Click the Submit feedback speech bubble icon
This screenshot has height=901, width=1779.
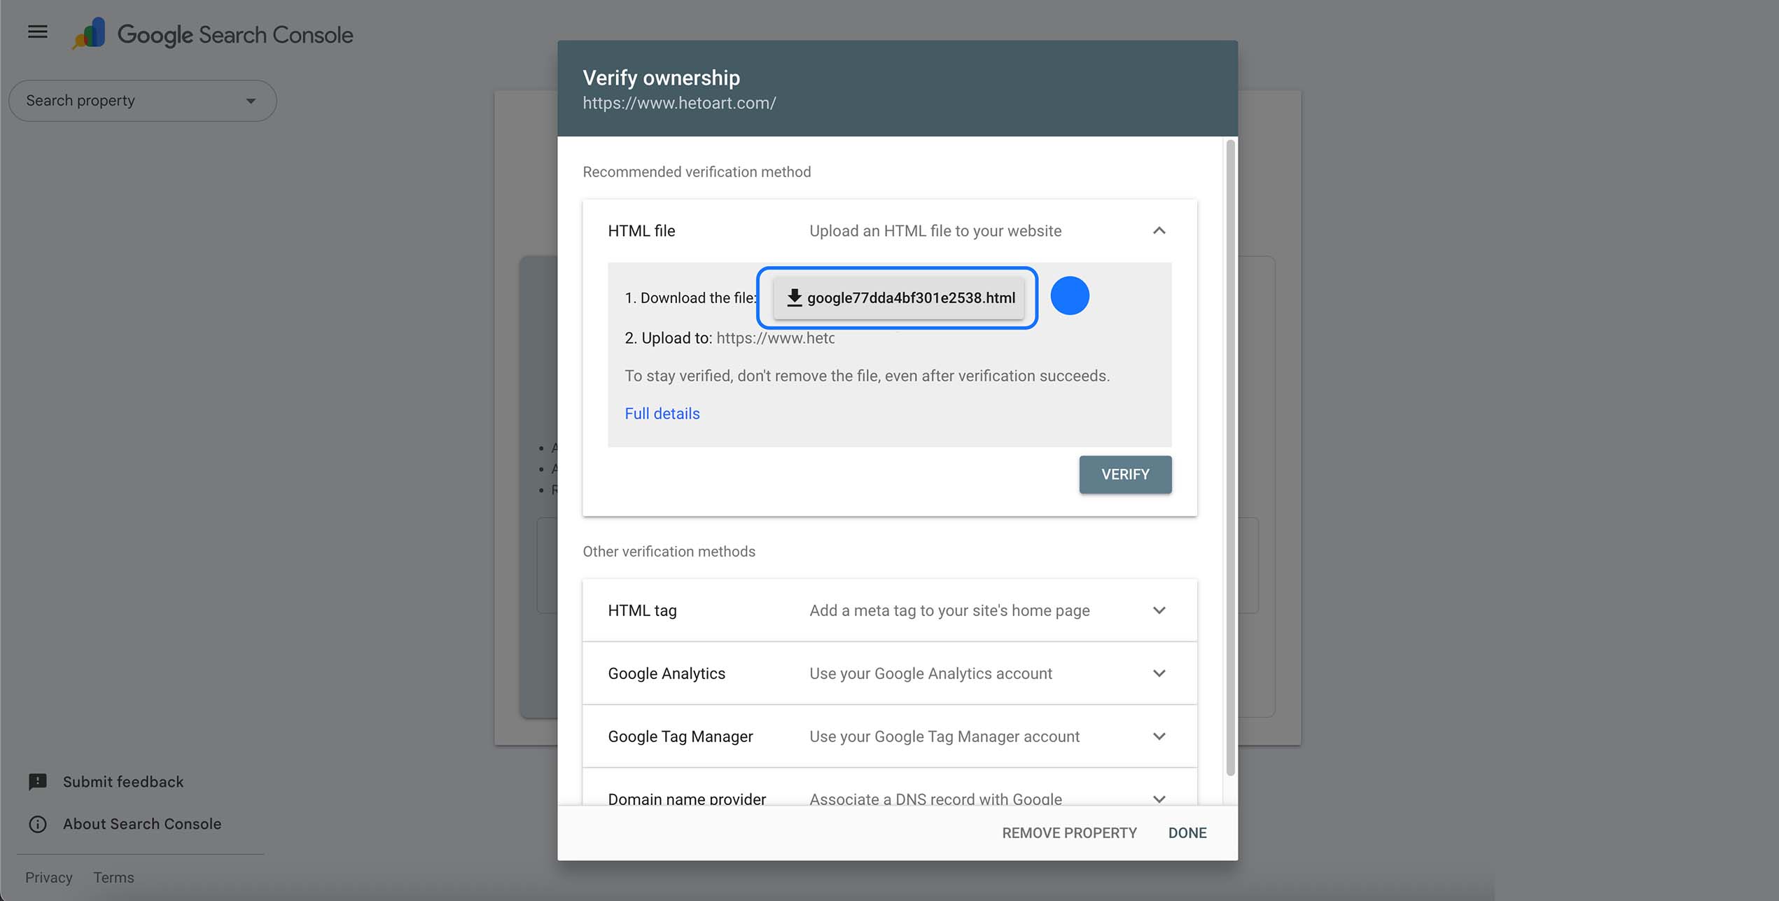coord(37,781)
